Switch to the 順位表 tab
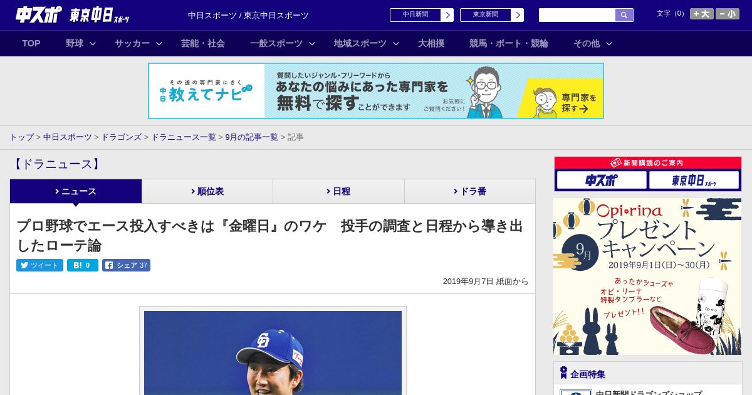 207,191
